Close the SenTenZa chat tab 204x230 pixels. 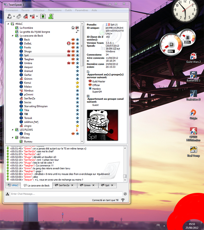[x=72, y=185]
